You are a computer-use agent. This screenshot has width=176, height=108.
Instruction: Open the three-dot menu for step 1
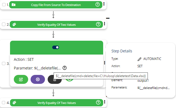point(104,4)
